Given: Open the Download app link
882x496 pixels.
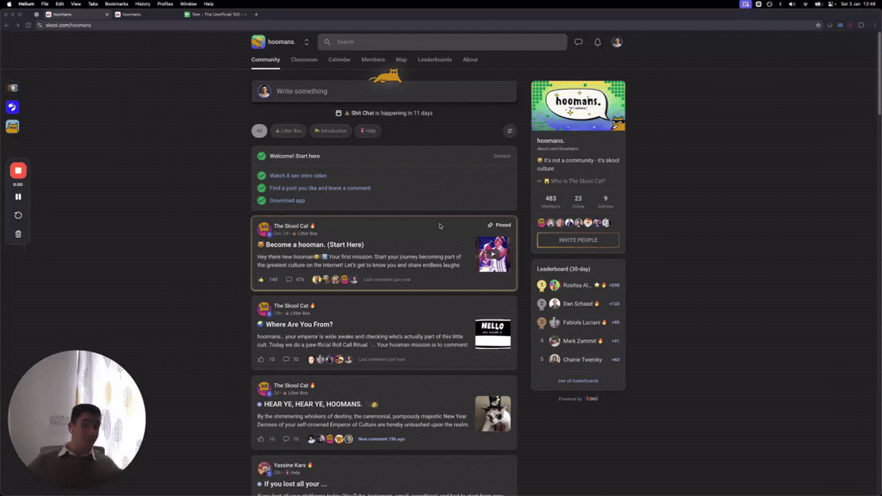Looking at the screenshot, I should point(287,200).
